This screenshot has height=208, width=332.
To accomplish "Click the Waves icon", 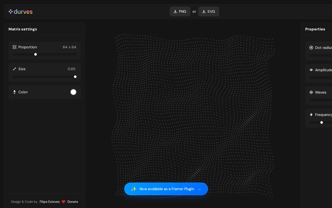I will coord(311,92).
